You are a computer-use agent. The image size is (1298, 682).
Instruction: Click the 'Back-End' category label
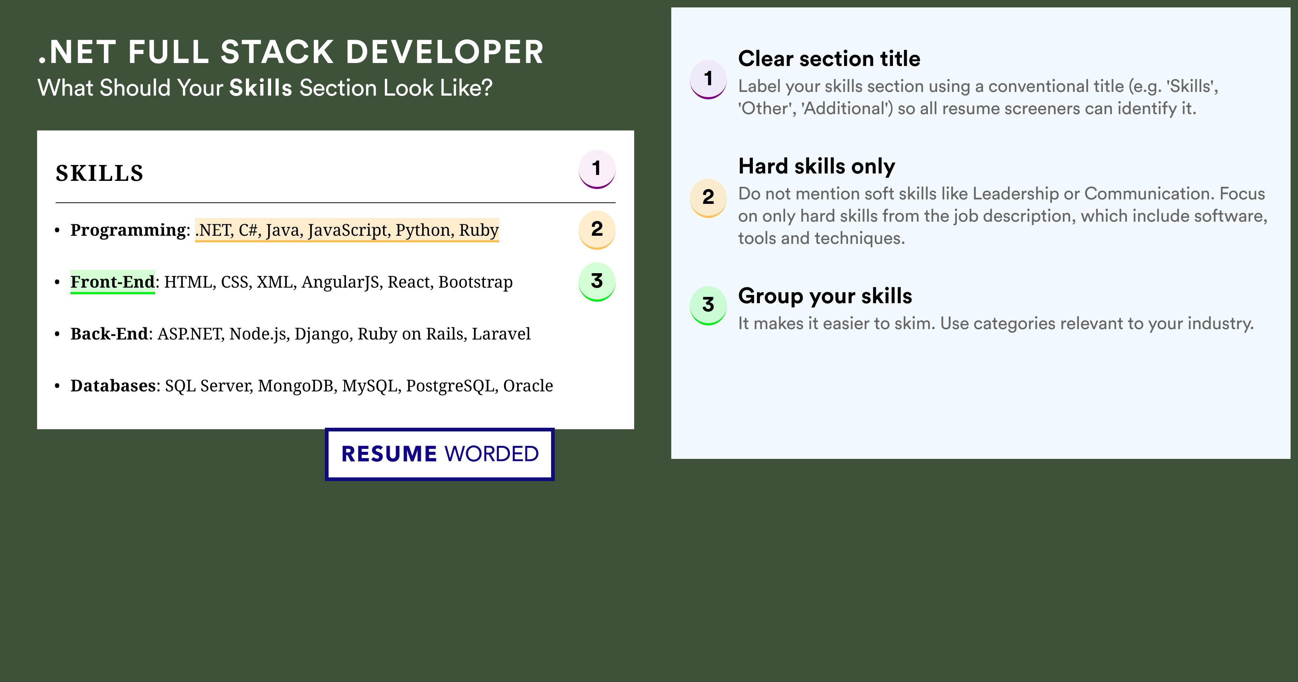[x=109, y=334]
